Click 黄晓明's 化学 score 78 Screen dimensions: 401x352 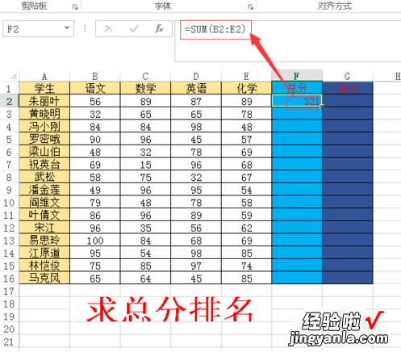click(246, 114)
